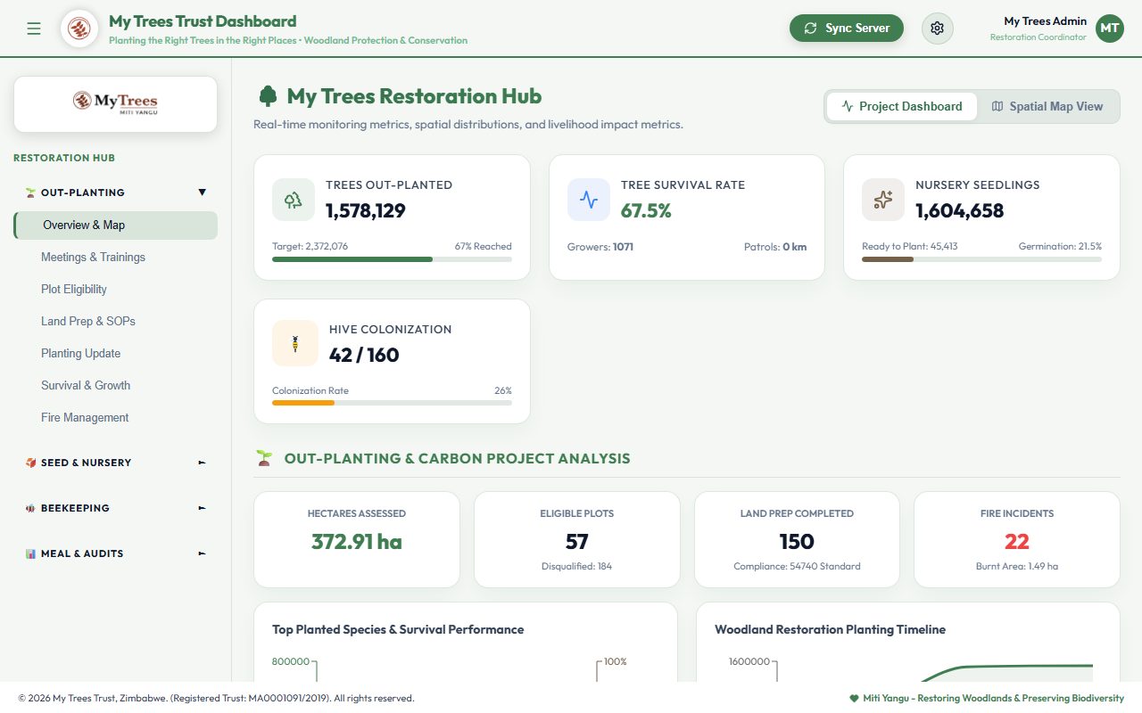
Task: Open Survival & Growth page
Action: [115, 386]
